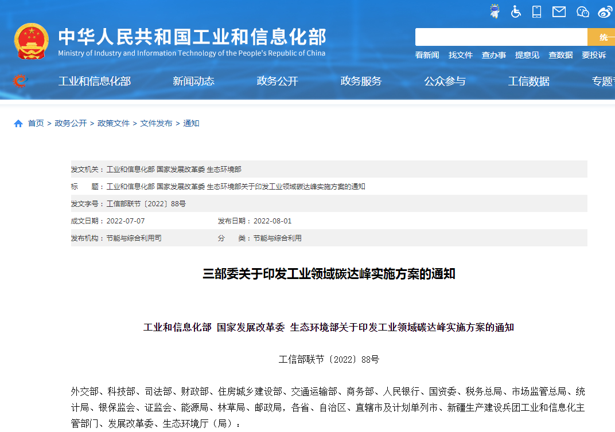
Task: Click the 发文机关 row value text
Action: 174,169
